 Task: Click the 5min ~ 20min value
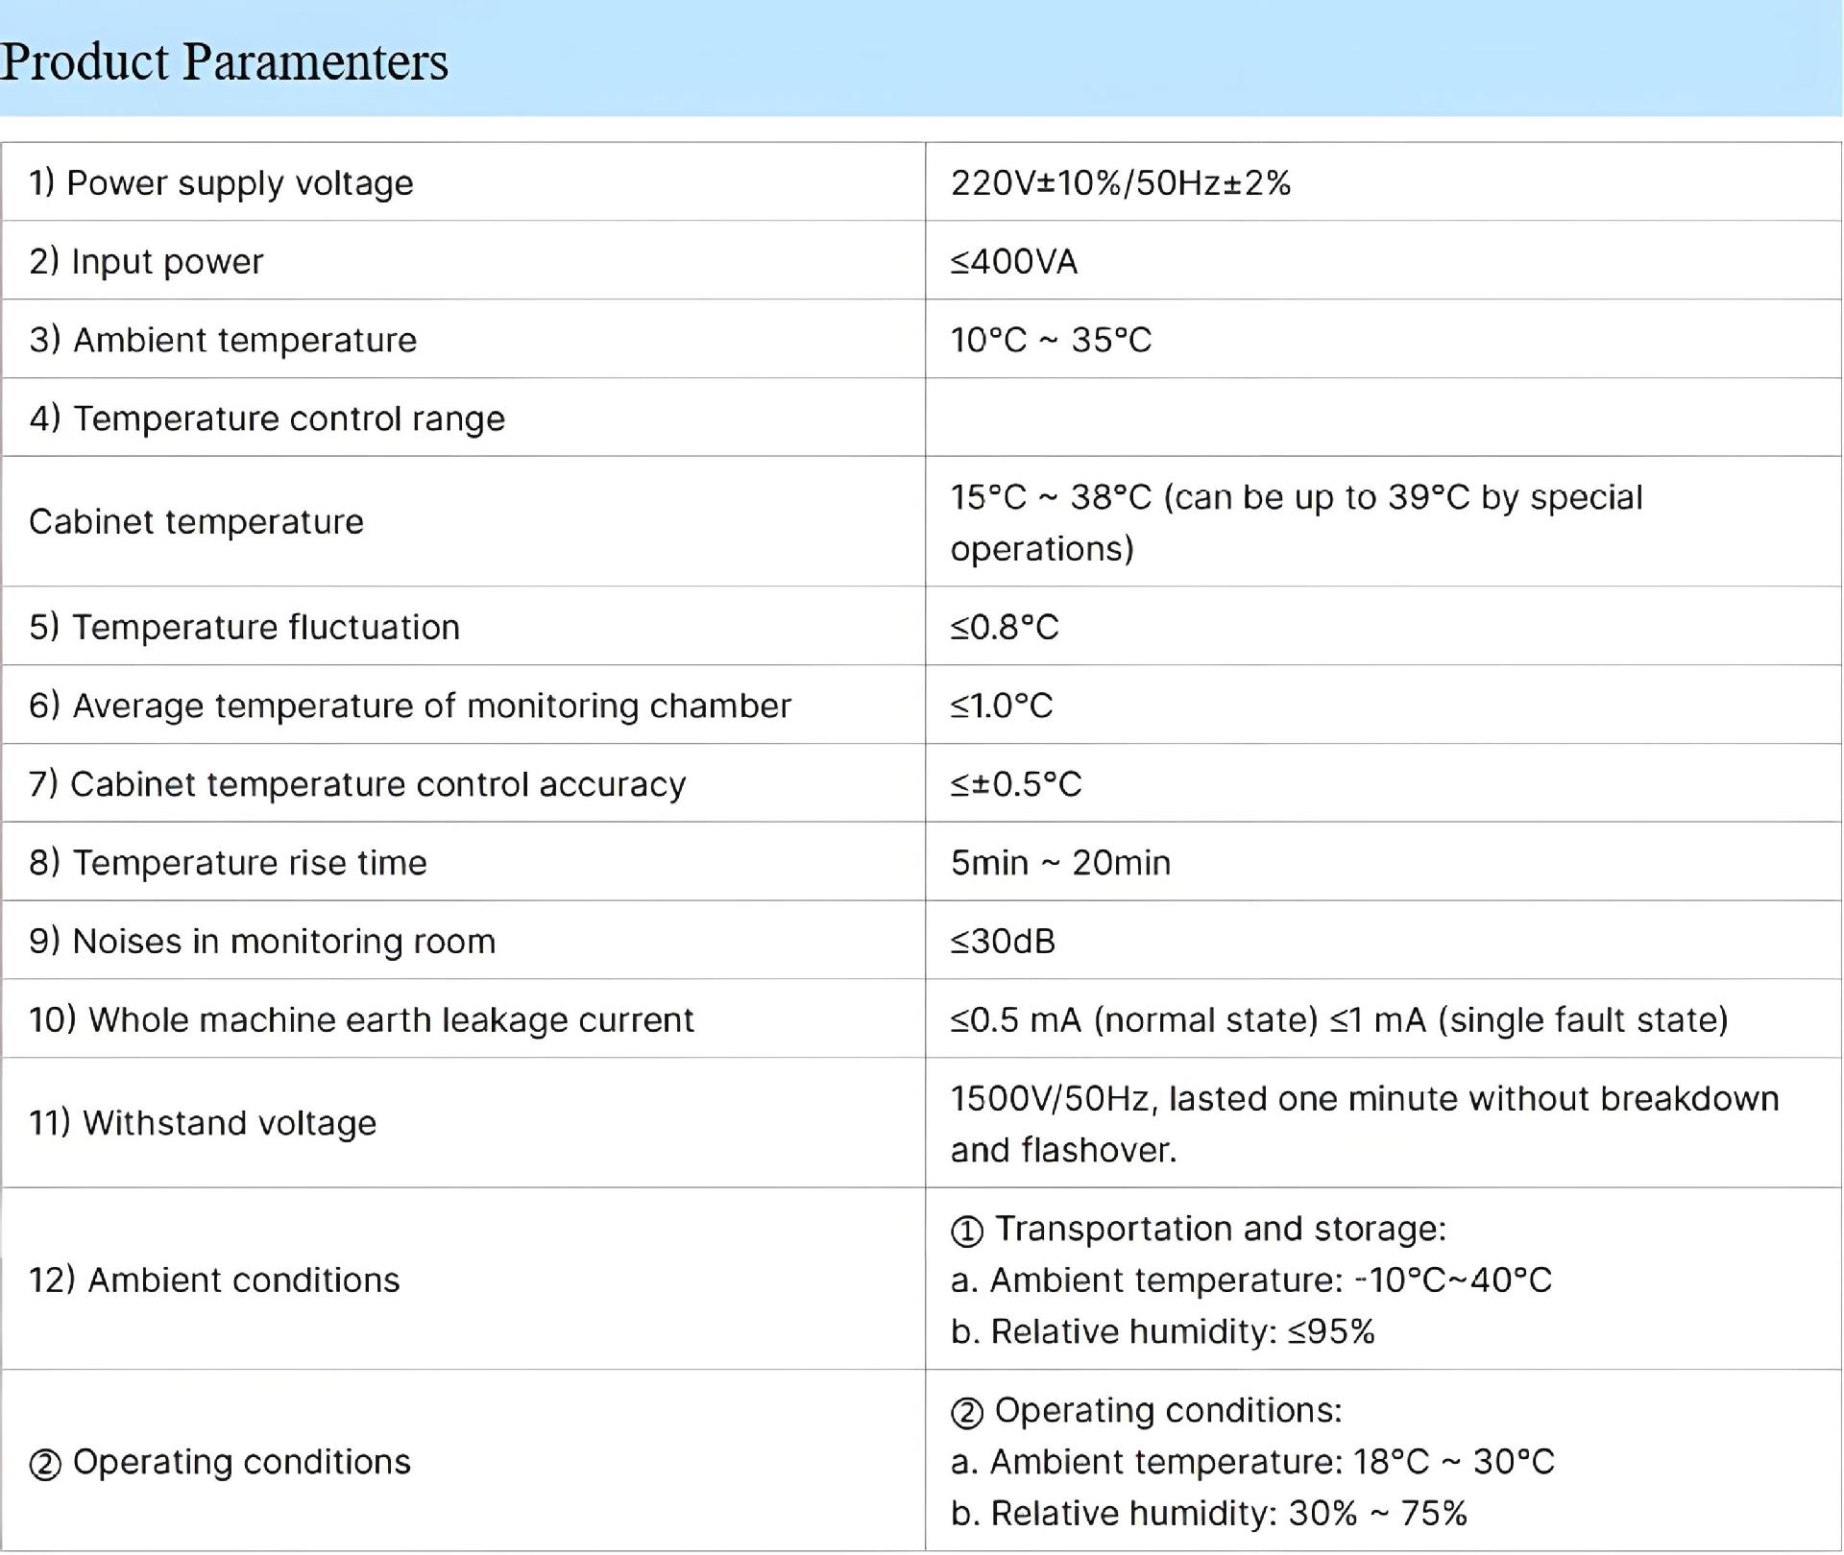tap(1060, 863)
